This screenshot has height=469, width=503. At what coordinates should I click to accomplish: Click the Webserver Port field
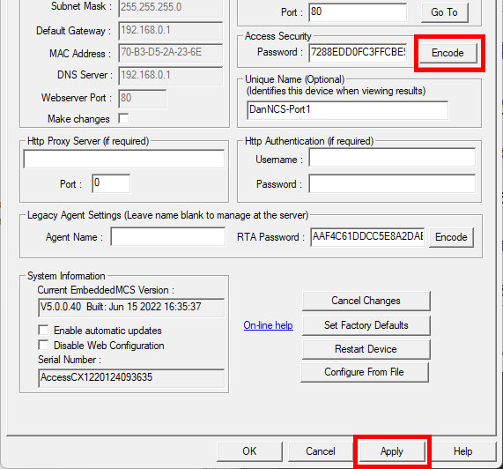pyautogui.click(x=143, y=99)
